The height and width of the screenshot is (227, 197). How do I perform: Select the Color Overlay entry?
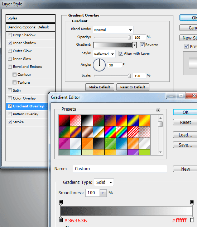coord(24,98)
